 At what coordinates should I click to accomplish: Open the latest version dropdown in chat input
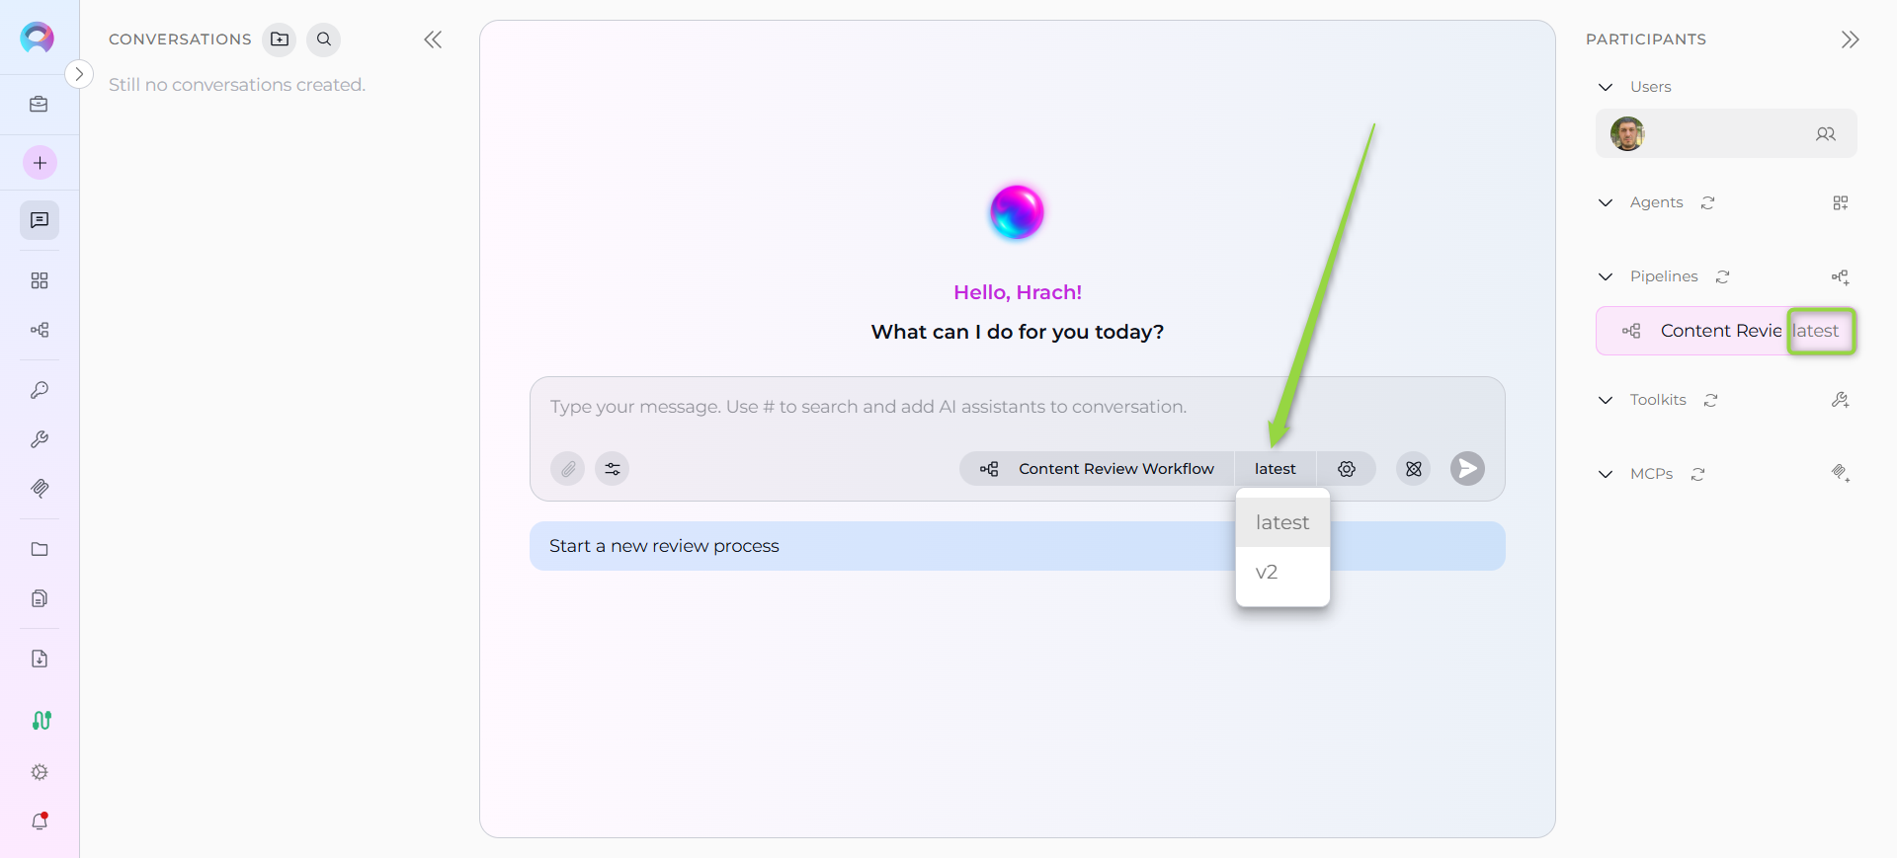click(1275, 469)
